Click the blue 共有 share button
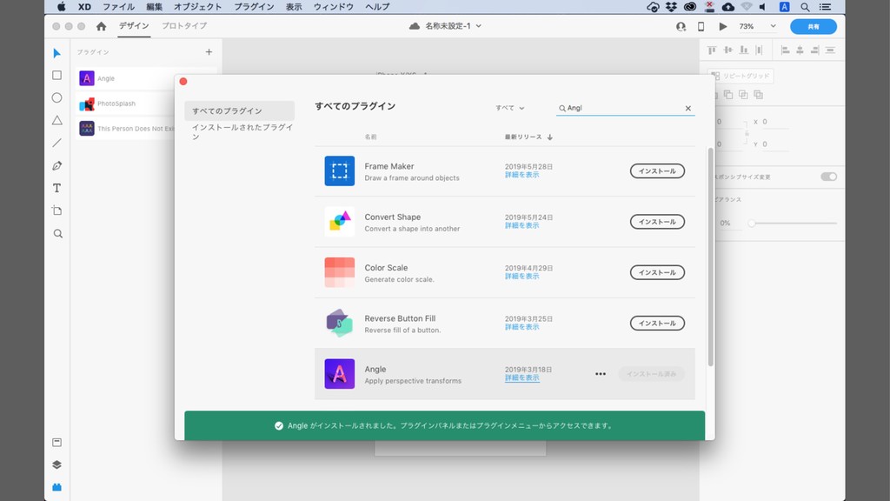The height and width of the screenshot is (501, 890). [814, 26]
